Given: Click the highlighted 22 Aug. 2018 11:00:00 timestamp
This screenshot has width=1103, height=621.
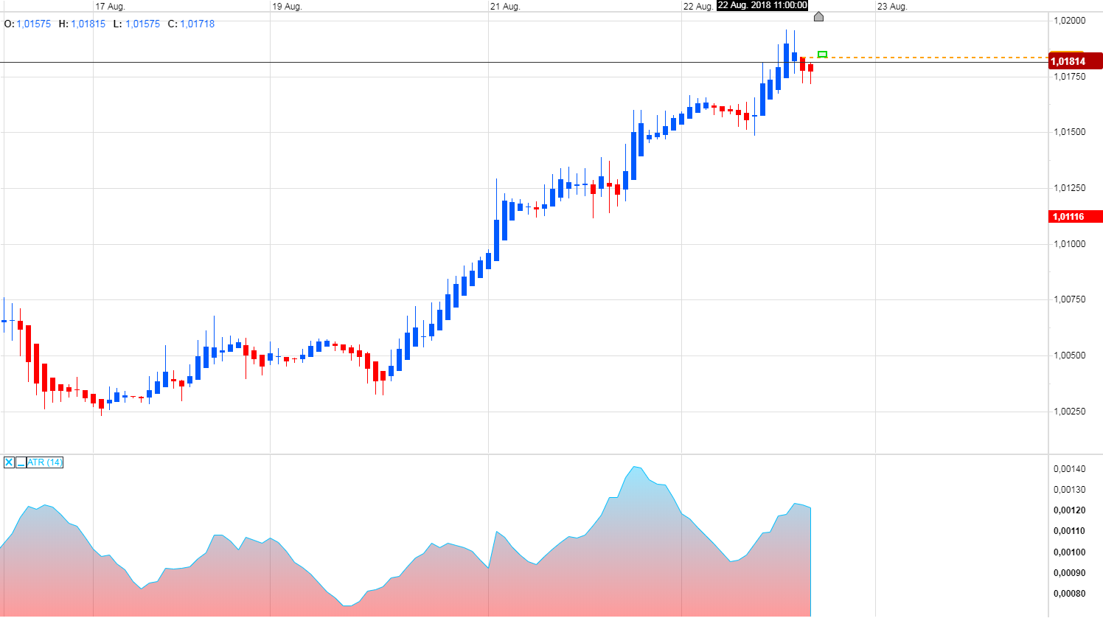Looking at the screenshot, I should coord(762,6).
